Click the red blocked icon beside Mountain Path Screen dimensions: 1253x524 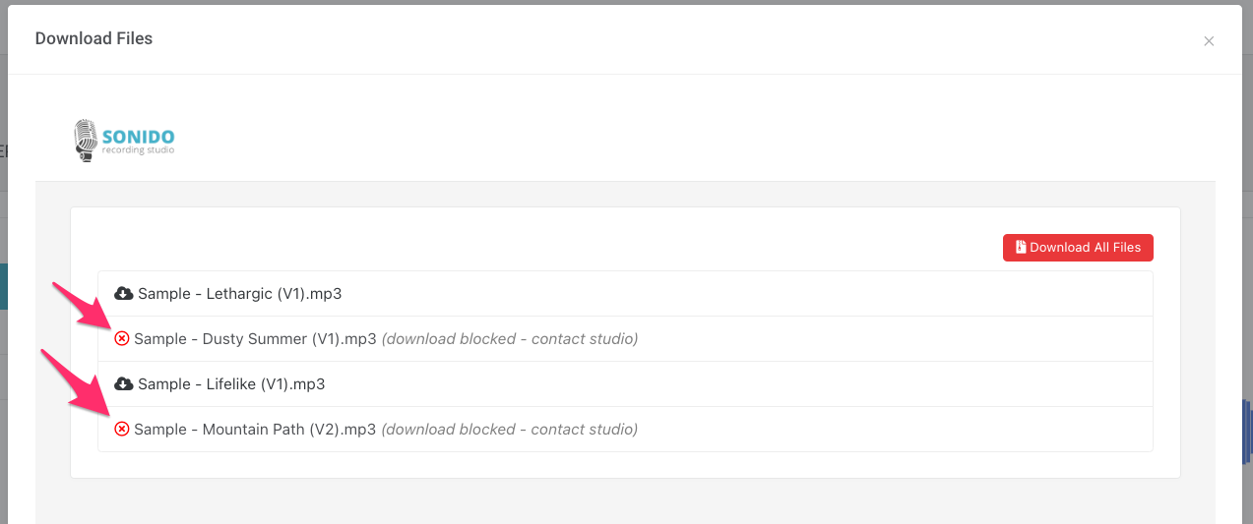tap(122, 429)
